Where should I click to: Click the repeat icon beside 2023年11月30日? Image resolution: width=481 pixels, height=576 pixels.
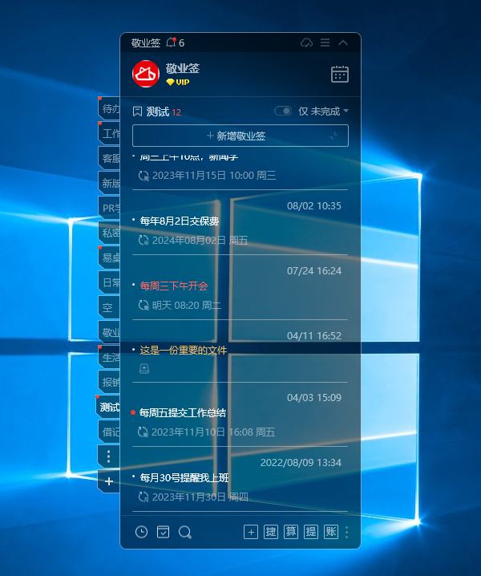(x=143, y=497)
